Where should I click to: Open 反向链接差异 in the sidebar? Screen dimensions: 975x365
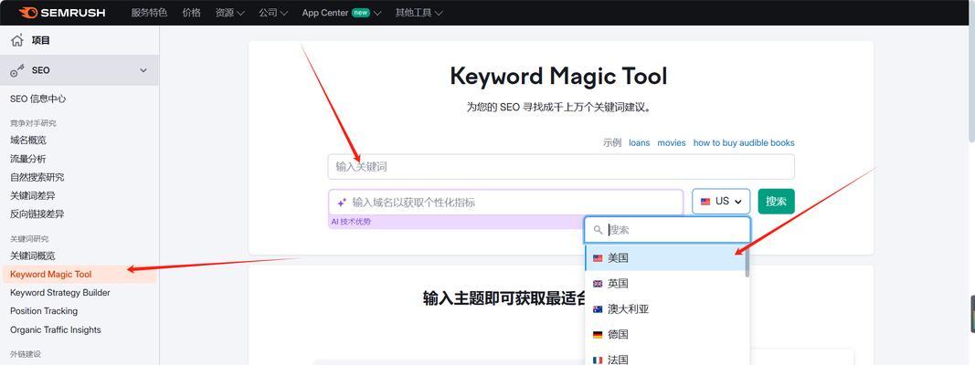pos(37,214)
